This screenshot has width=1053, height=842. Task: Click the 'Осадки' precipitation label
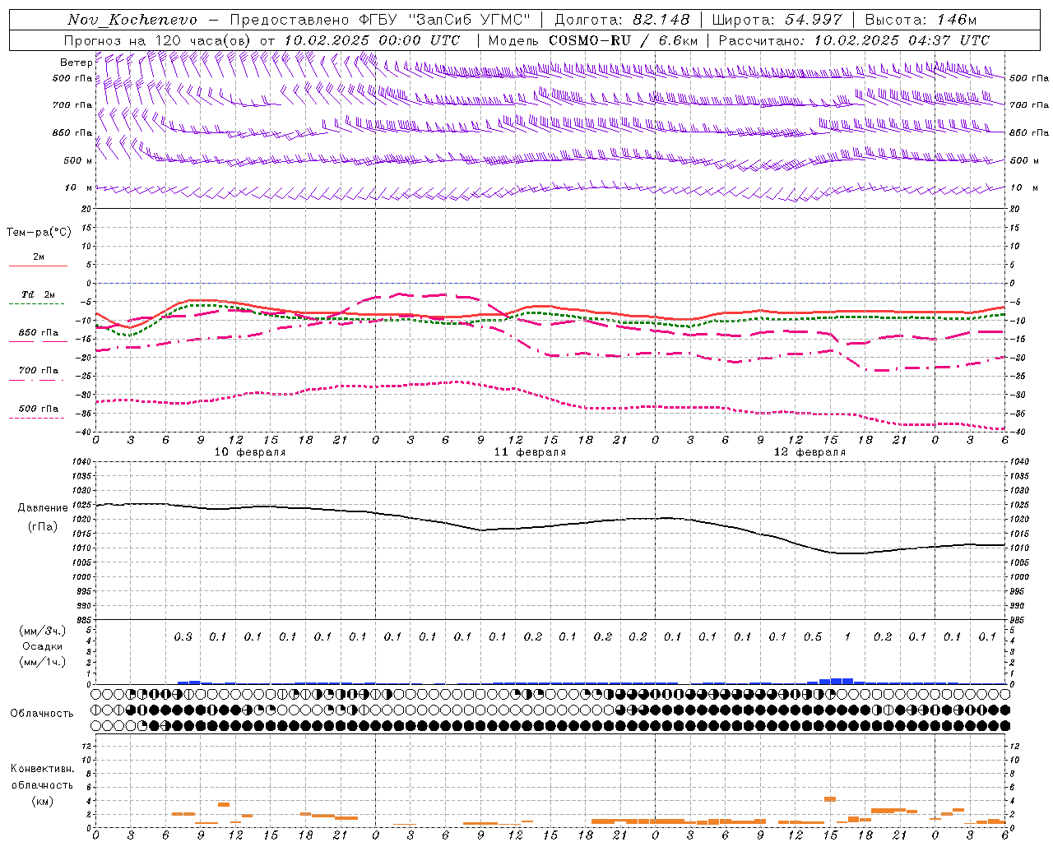(x=42, y=646)
